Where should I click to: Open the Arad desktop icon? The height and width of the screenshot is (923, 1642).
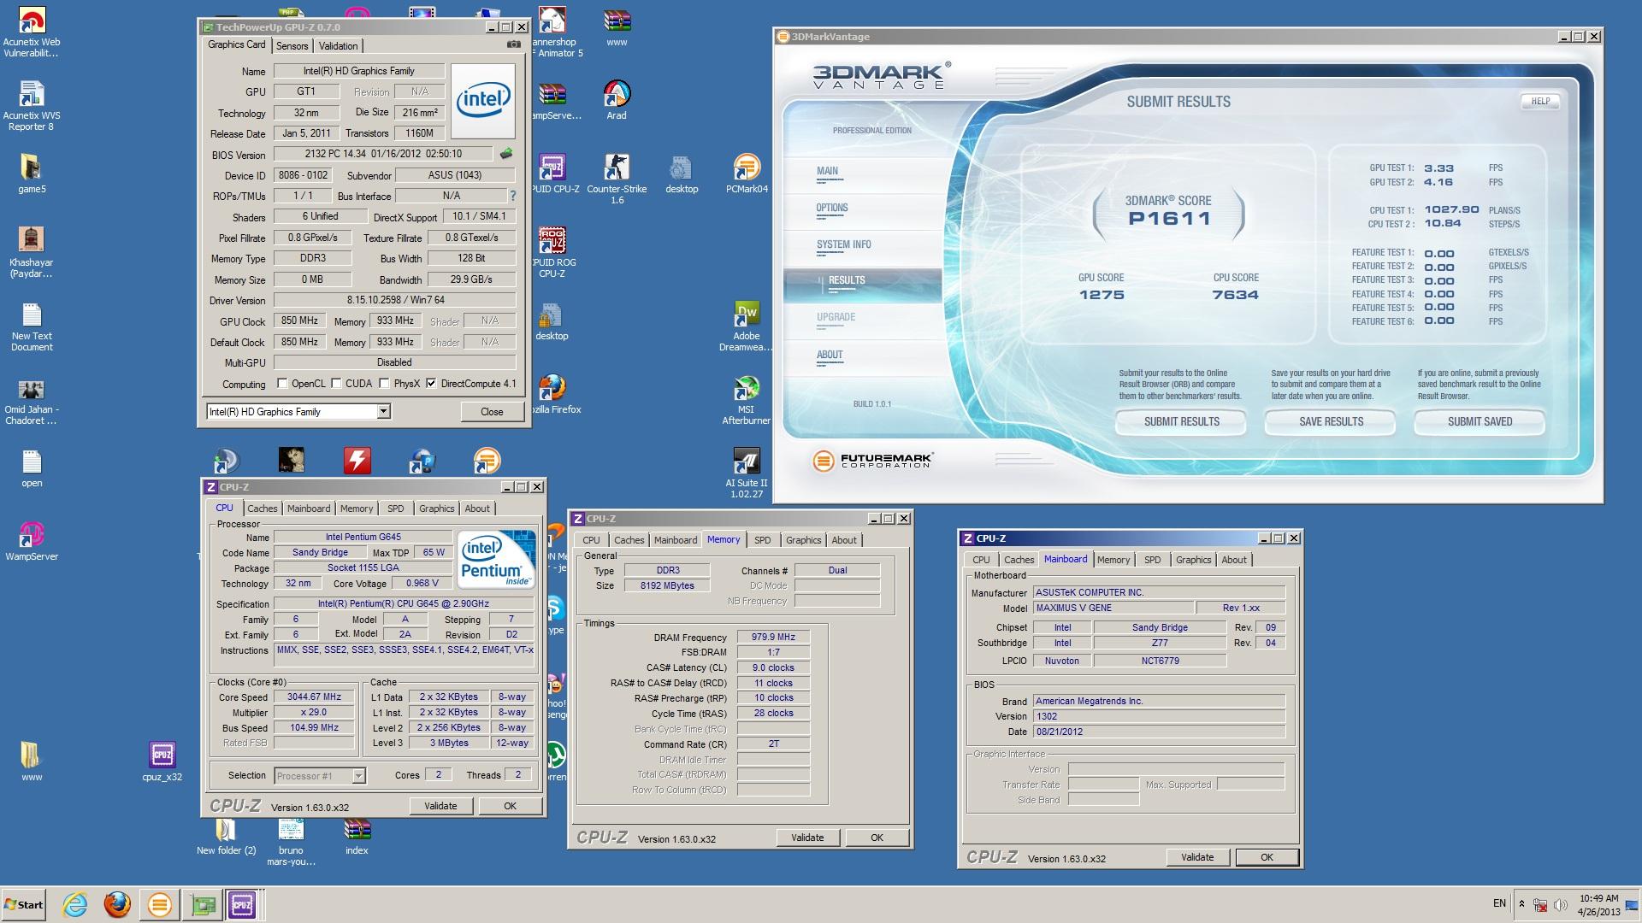616,100
